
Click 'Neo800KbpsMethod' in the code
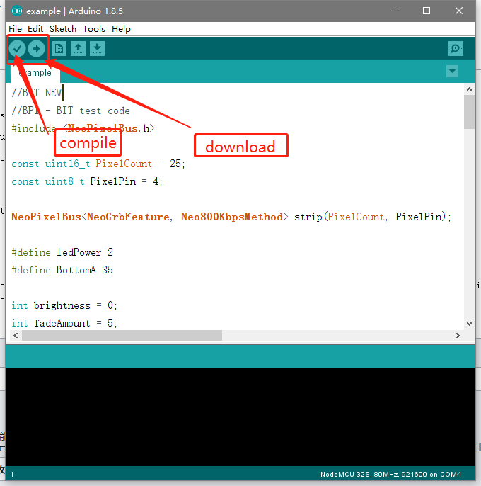point(232,217)
